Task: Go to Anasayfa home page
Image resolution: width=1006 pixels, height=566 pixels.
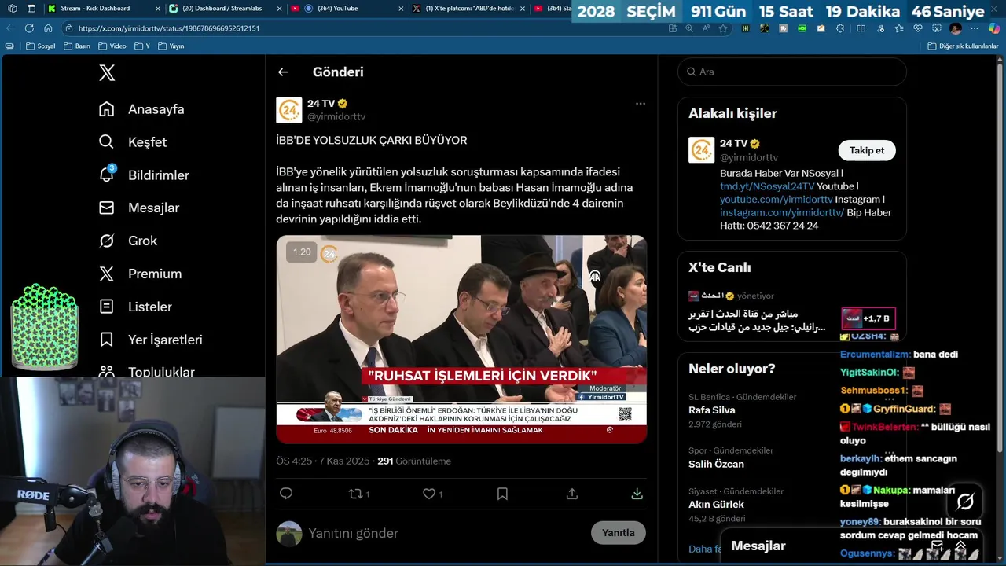Action: point(141,109)
